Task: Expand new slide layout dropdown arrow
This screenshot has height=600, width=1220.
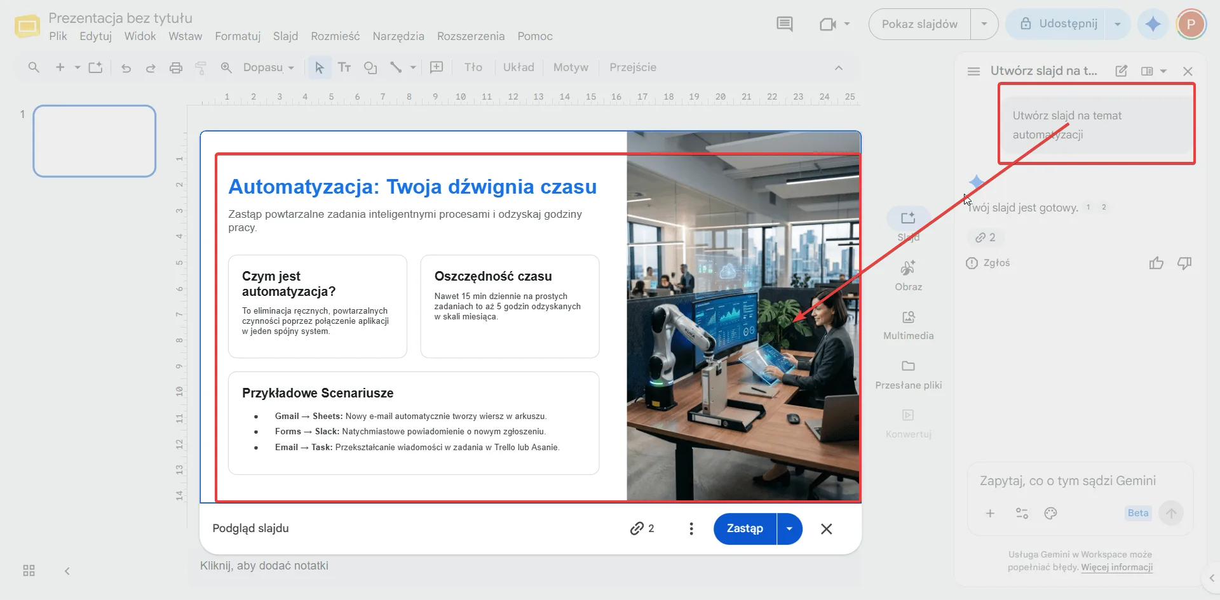Action: [78, 67]
